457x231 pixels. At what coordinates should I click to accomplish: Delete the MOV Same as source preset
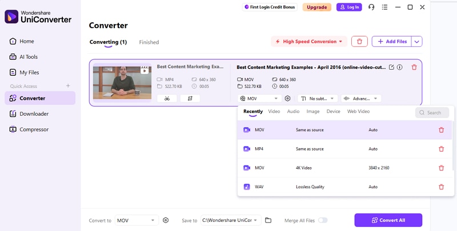(441, 130)
